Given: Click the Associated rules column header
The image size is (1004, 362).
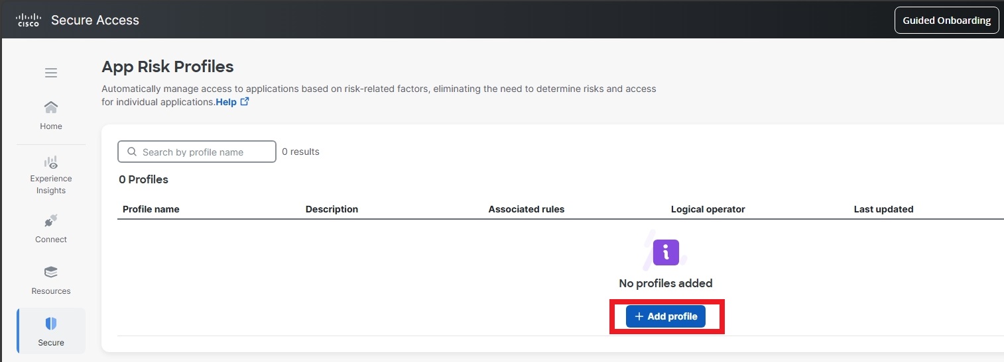Looking at the screenshot, I should tap(527, 209).
